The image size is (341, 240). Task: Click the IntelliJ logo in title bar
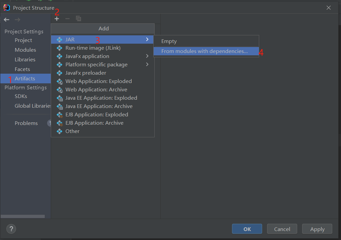(7, 8)
